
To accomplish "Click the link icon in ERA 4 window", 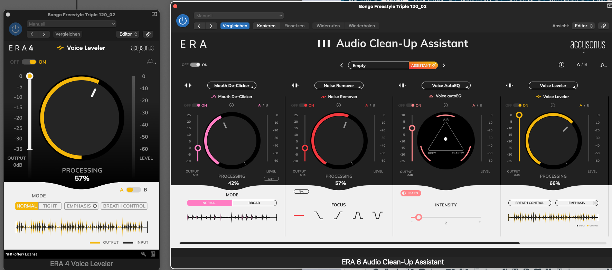I will [x=148, y=34].
